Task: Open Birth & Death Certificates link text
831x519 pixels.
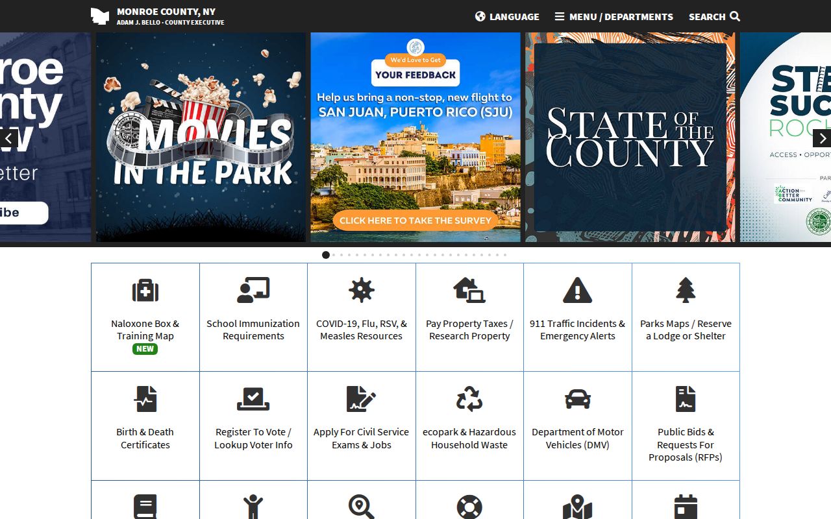Action: coord(145,439)
